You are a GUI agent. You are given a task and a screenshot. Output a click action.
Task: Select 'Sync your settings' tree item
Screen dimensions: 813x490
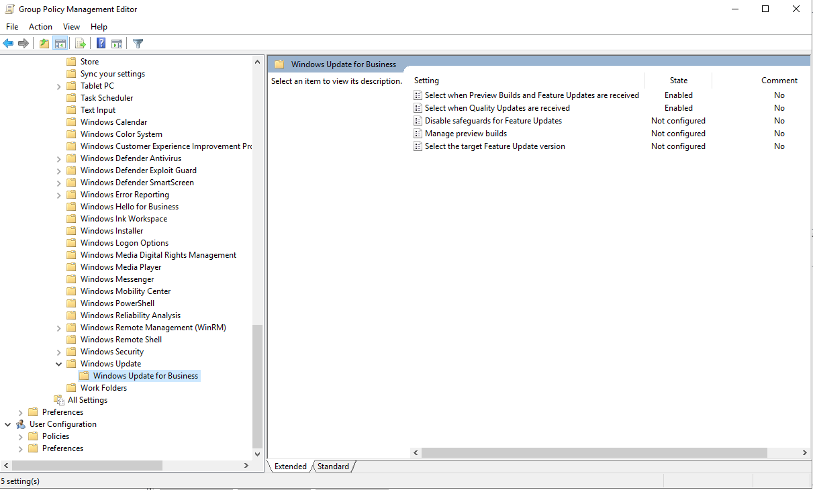(x=113, y=74)
